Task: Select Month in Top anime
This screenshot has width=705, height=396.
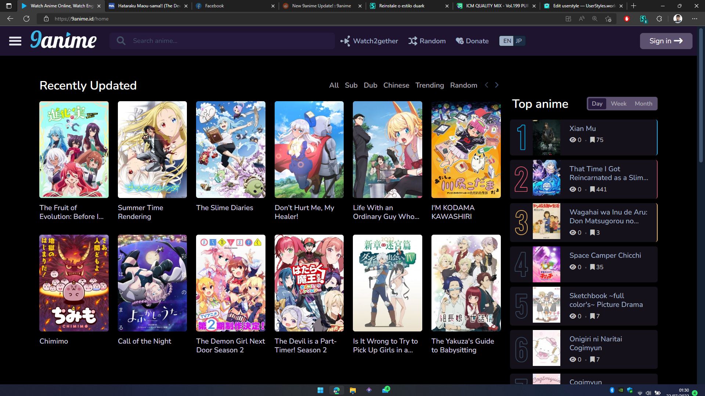Action: pos(643,104)
